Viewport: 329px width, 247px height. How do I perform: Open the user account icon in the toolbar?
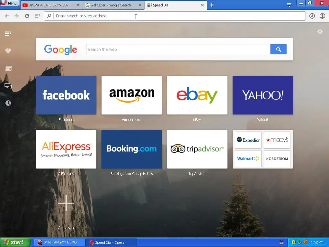[x=322, y=16]
